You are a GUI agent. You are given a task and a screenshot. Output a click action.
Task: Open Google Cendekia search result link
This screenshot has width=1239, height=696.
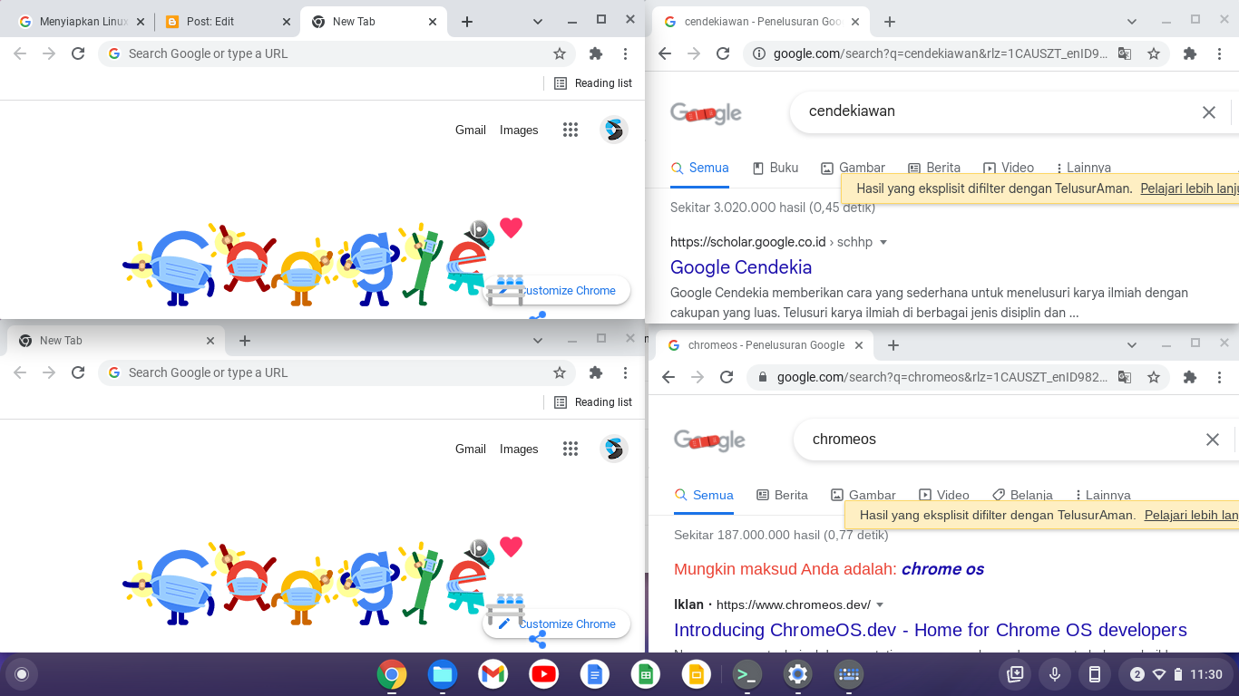pos(741,267)
